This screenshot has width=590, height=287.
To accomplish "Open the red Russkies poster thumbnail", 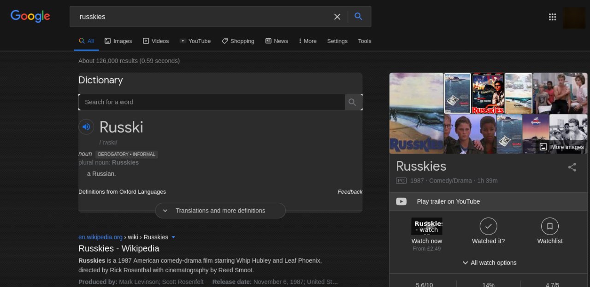I will click(x=488, y=93).
